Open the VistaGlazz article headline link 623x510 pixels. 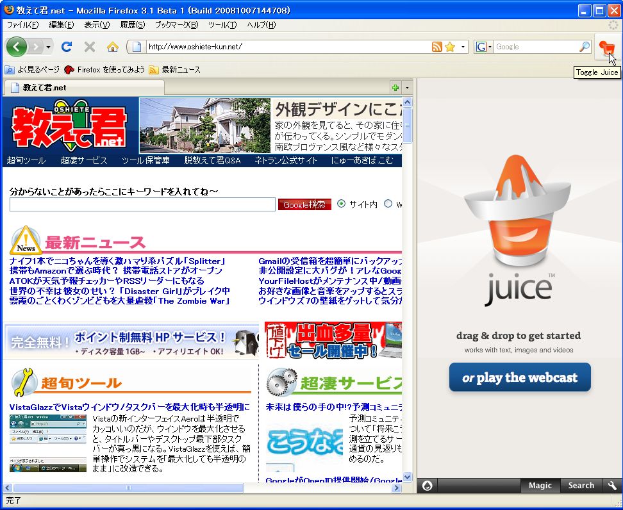[x=129, y=407]
